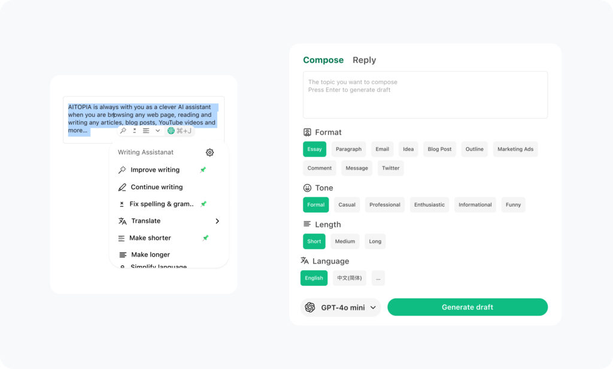
Task: Choose the Casual tone chip
Action: point(347,205)
